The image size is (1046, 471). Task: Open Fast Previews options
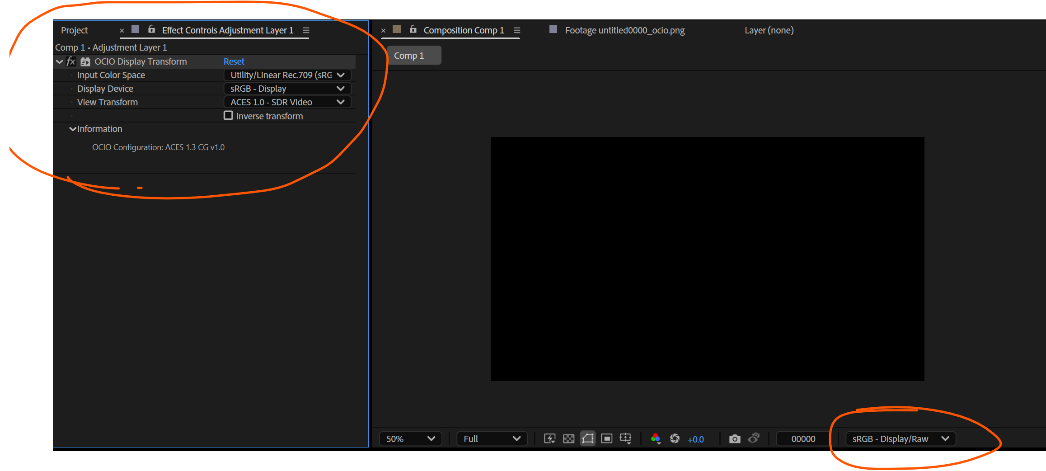click(549, 438)
